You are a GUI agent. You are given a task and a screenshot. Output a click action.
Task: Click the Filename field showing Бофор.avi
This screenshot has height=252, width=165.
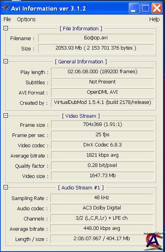coord(96,38)
